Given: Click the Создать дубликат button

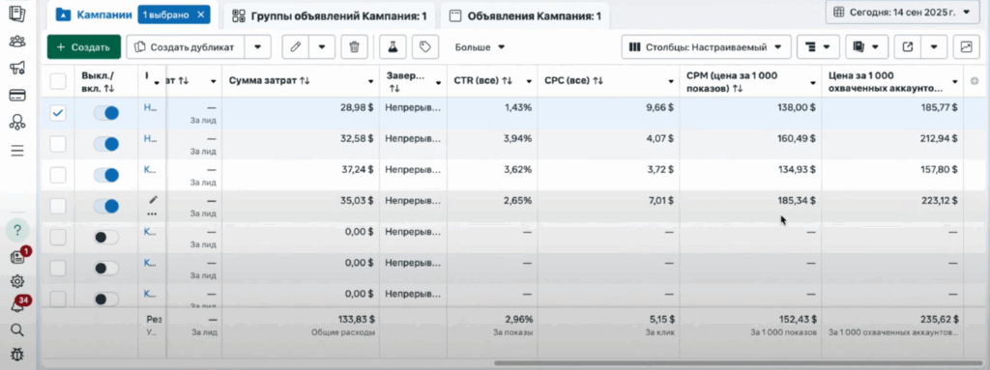Looking at the screenshot, I should click(x=186, y=46).
